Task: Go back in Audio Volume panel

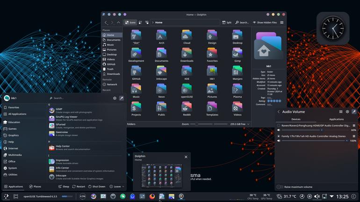Action: click(279, 112)
